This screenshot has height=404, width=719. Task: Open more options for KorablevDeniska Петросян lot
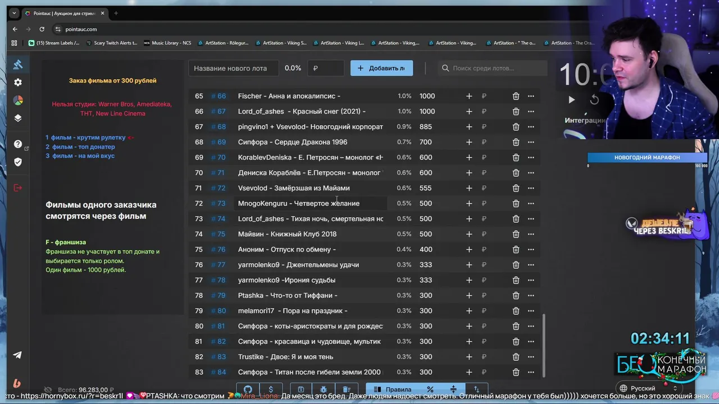531,158
